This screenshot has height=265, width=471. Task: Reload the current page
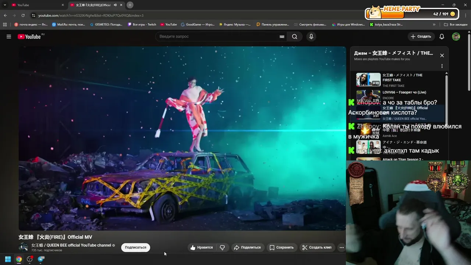pyautogui.click(x=23, y=15)
